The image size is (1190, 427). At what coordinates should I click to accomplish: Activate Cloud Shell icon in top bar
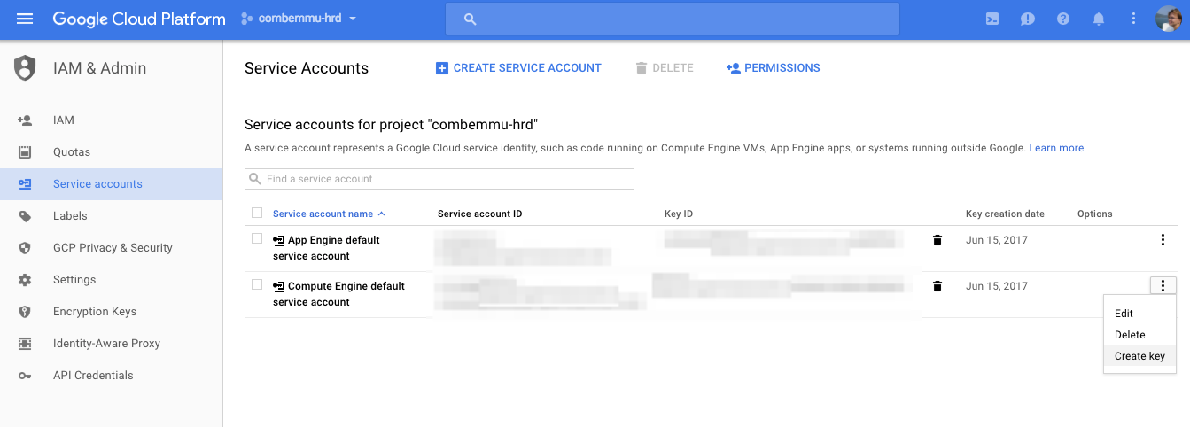(x=992, y=19)
